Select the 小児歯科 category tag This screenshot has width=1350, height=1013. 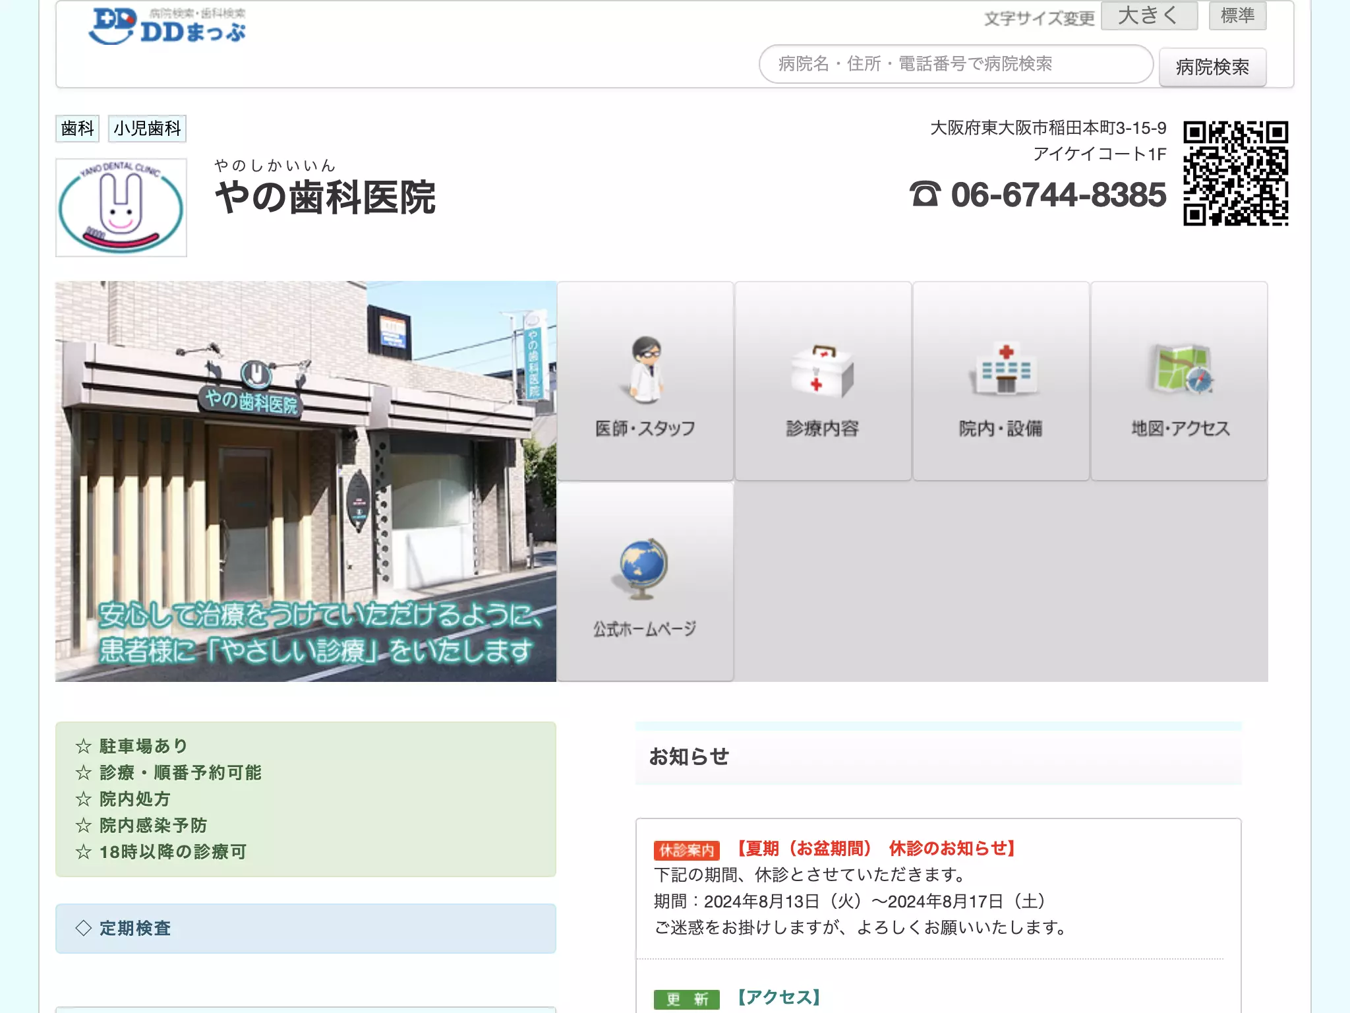pos(147,129)
